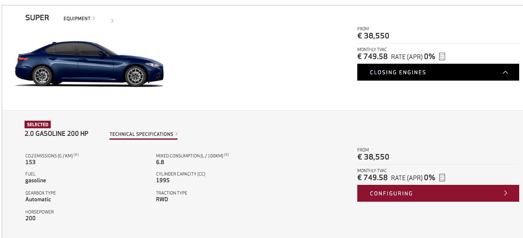Click arrow on Configuring button
Image resolution: width=523 pixels, height=238 pixels.
pos(506,193)
